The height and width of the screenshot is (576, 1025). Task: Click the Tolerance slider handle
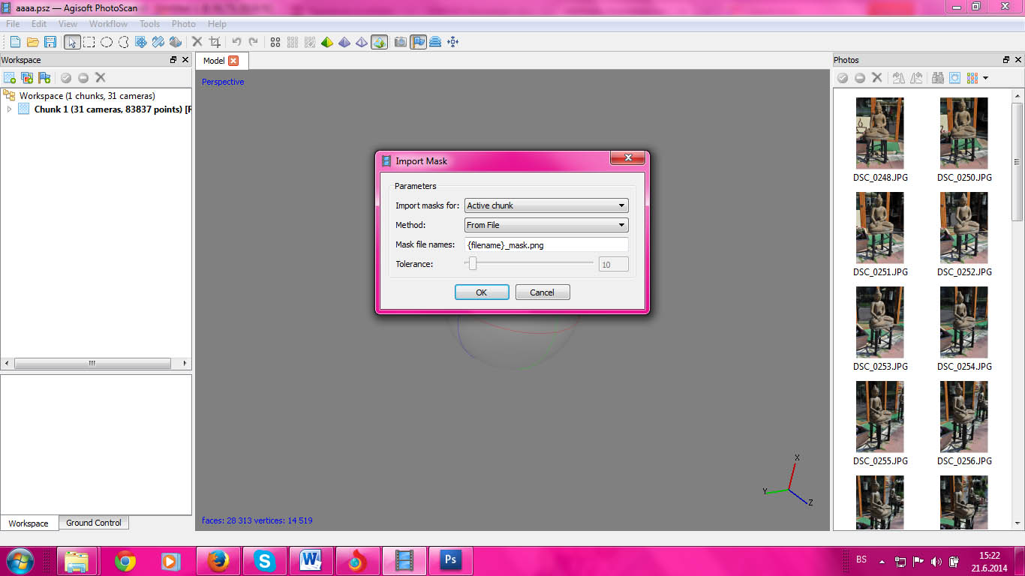pyautogui.click(x=473, y=263)
